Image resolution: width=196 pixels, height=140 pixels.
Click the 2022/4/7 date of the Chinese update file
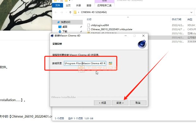(178, 29)
